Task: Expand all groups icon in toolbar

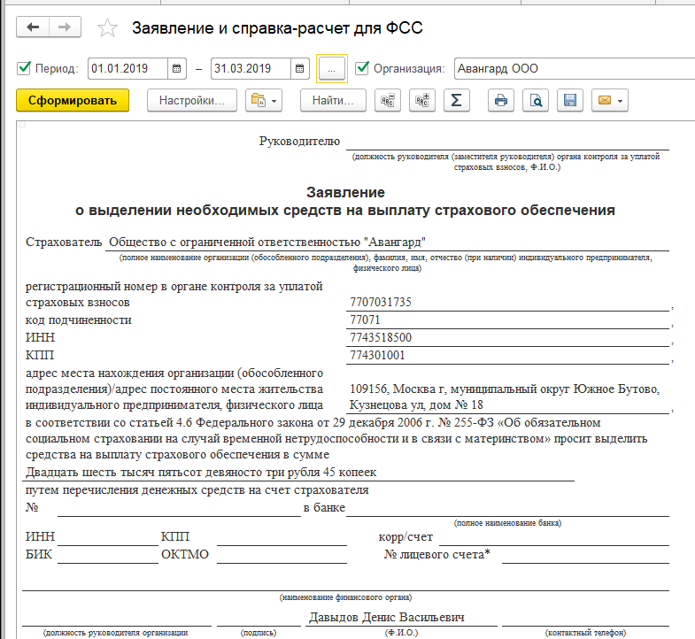Action: 421,100
